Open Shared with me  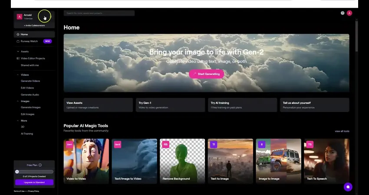click(30, 65)
